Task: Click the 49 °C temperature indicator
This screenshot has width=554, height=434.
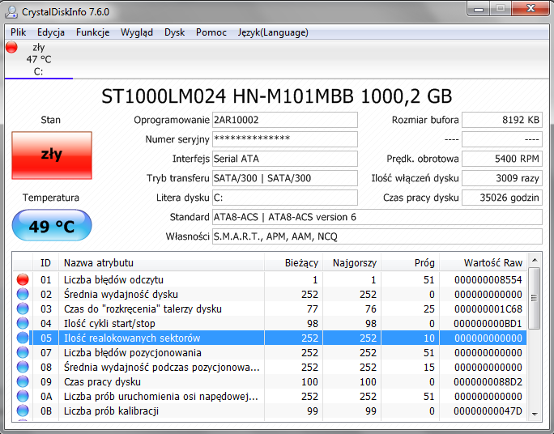Action: (x=52, y=225)
